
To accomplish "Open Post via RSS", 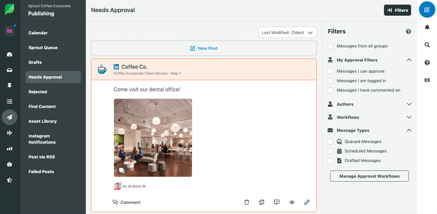I will coord(53,157).
